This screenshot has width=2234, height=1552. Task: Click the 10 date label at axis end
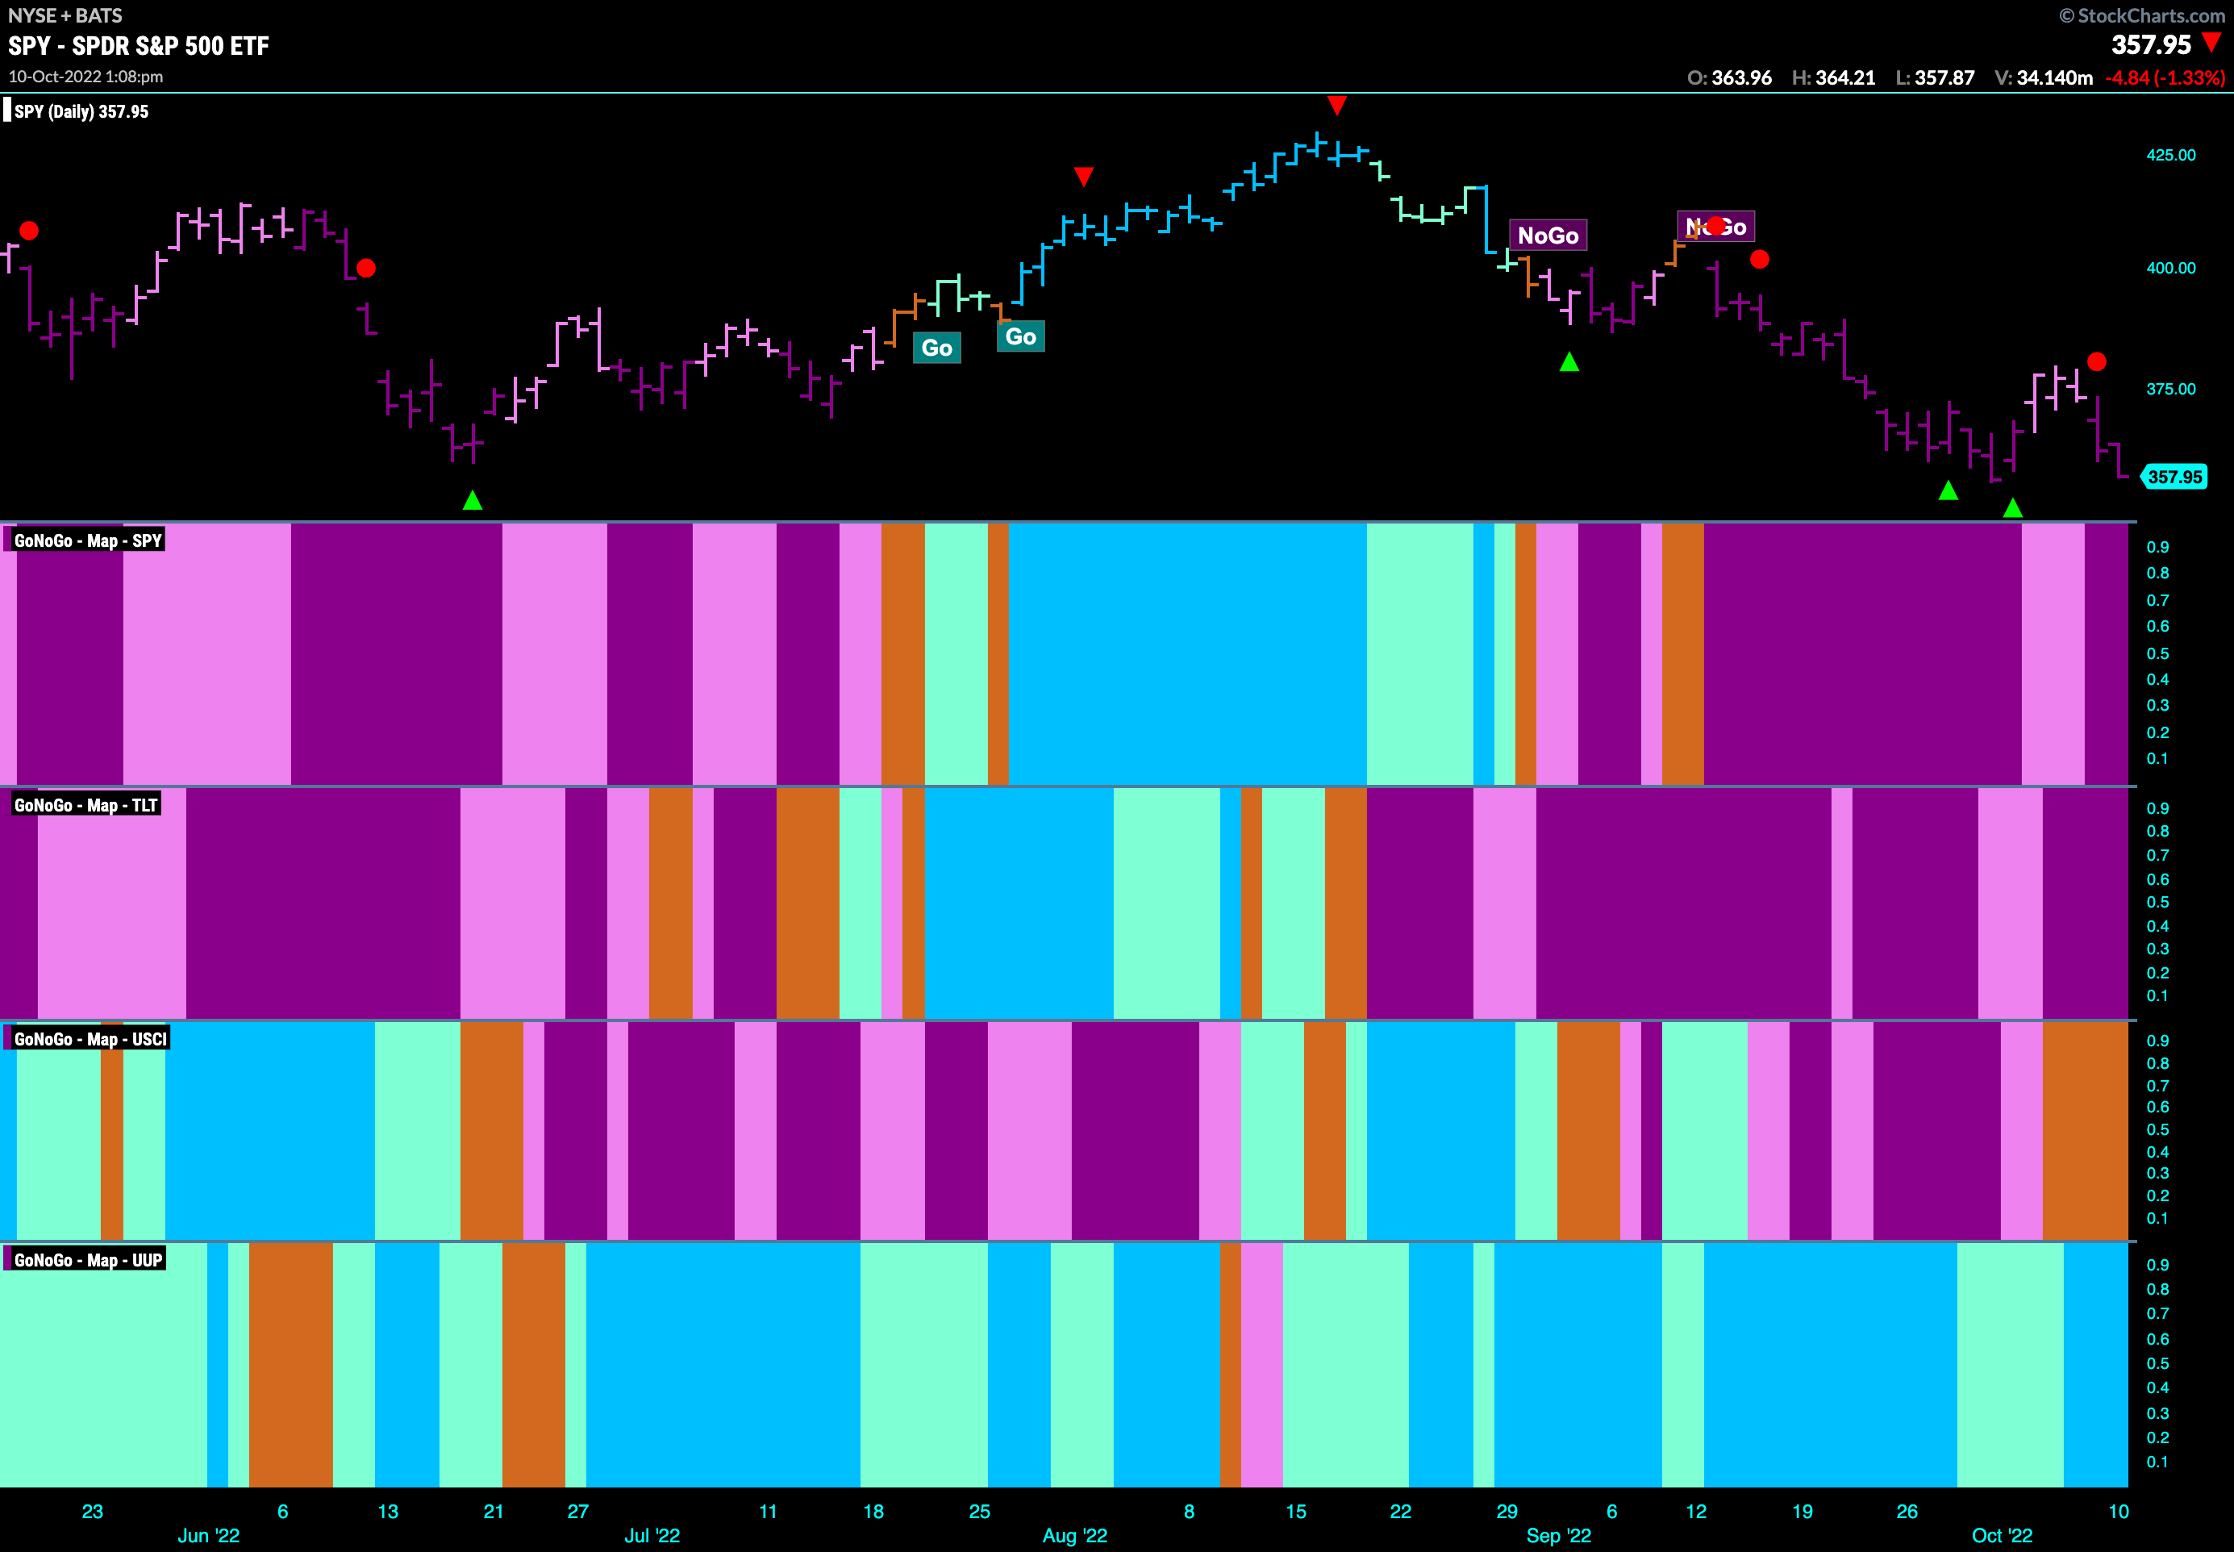click(2119, 1511)
